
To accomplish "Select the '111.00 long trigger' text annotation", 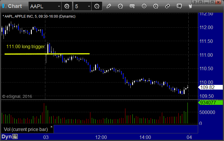I will coord(26,46).
